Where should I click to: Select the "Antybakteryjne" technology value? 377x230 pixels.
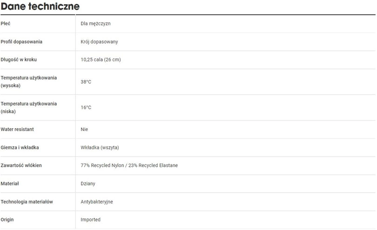97,202
